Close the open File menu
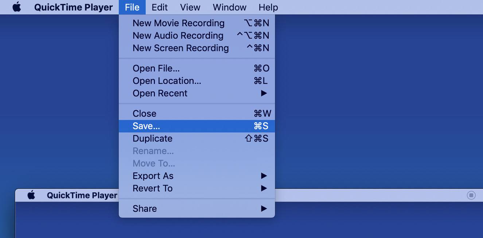The width and height of the screenshot is (483, 238). 132,7
